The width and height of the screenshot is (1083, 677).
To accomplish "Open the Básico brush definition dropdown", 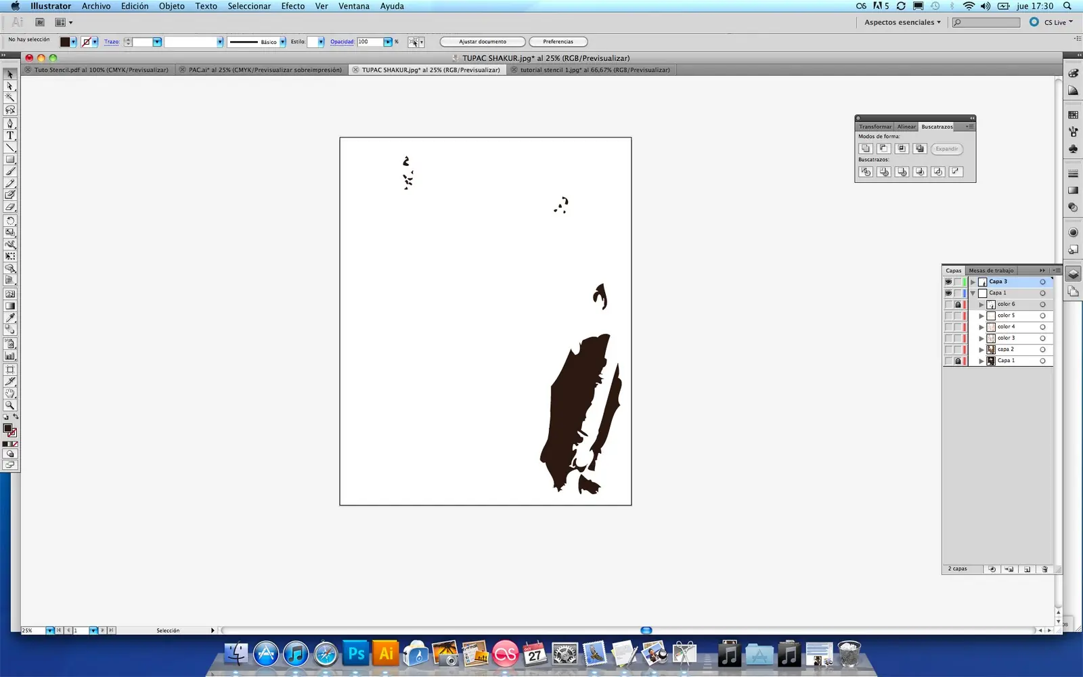I will [282, 42].
